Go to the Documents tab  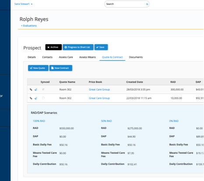pos(136,57)
